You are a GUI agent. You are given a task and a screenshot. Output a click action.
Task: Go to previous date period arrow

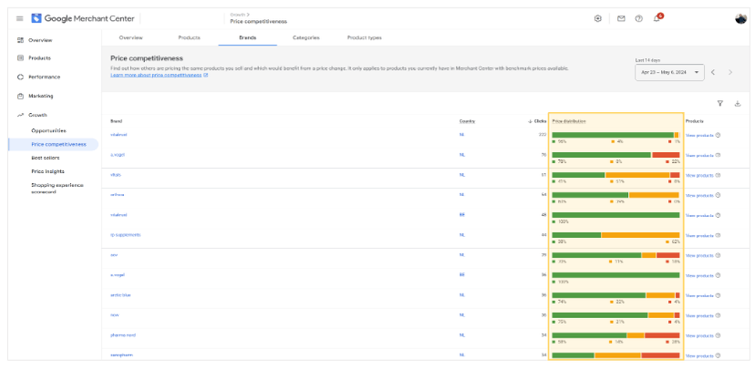click(x=713, y=72)
